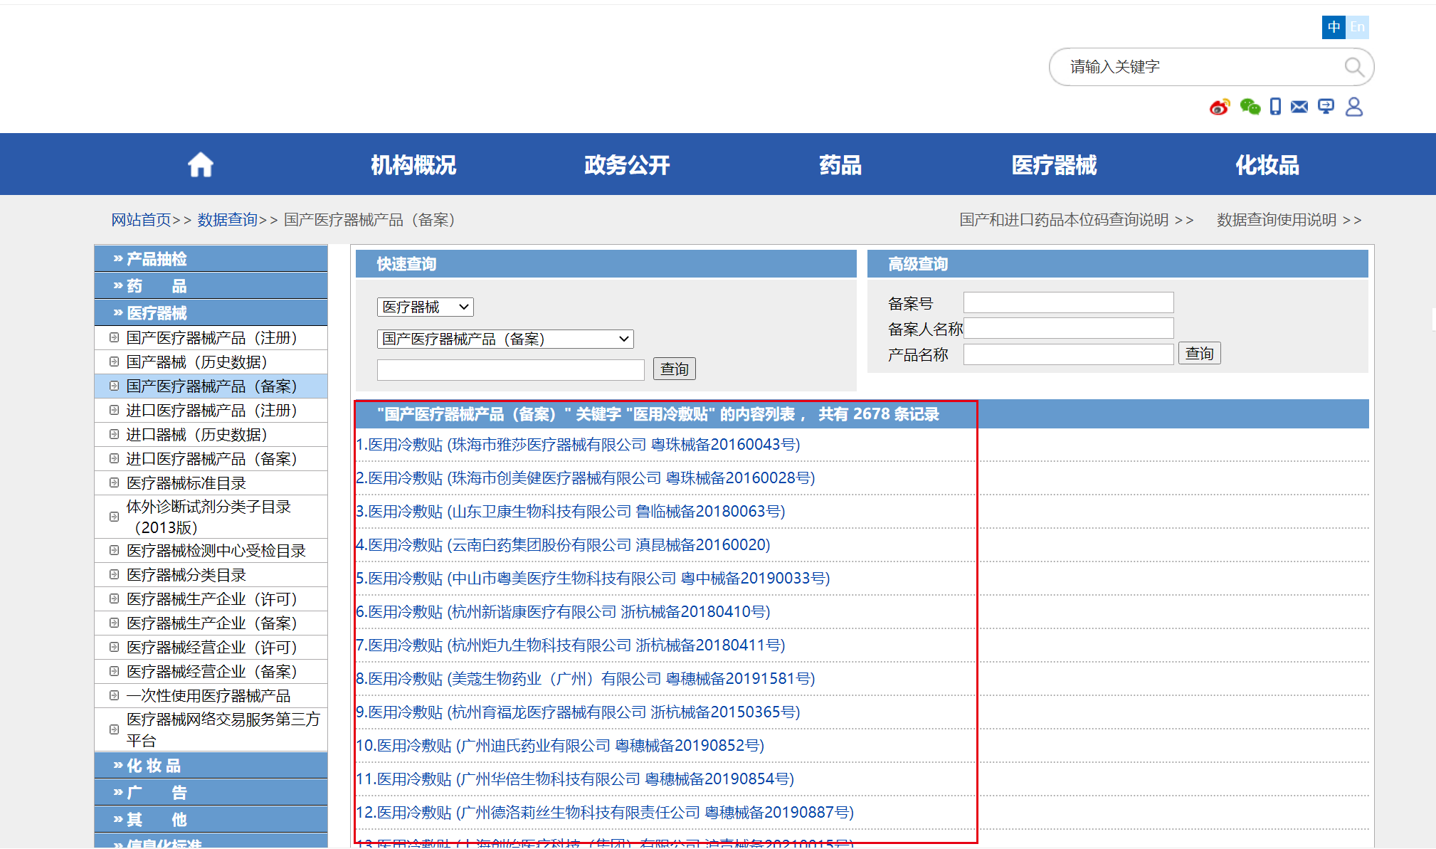Click the 备案号 input field
This screenshot has width=1436, height=849.
pos(1068,302)
